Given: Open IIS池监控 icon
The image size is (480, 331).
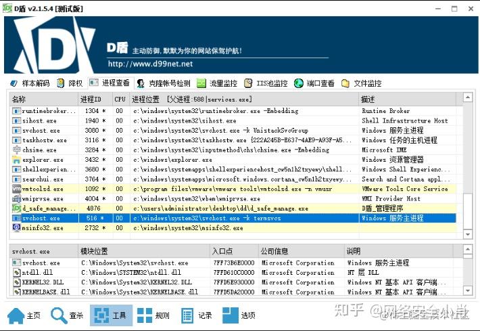Looking at the screenshot, I should click(x=248, y=83).
